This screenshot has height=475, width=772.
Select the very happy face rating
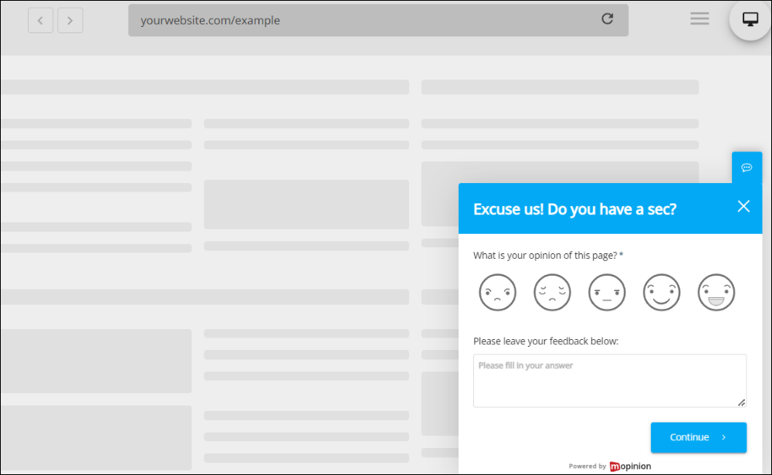(x=716, y=292)
